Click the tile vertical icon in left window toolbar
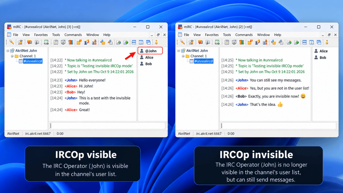 (x=141, y=42)
